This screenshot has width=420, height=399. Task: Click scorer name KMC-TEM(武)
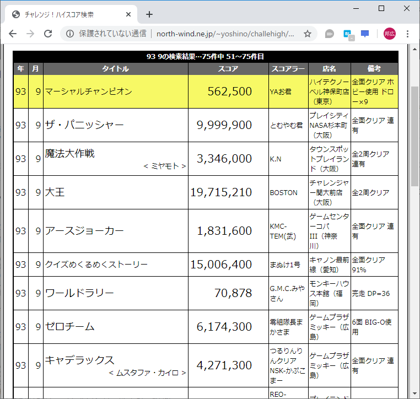[x=283, y=231]
